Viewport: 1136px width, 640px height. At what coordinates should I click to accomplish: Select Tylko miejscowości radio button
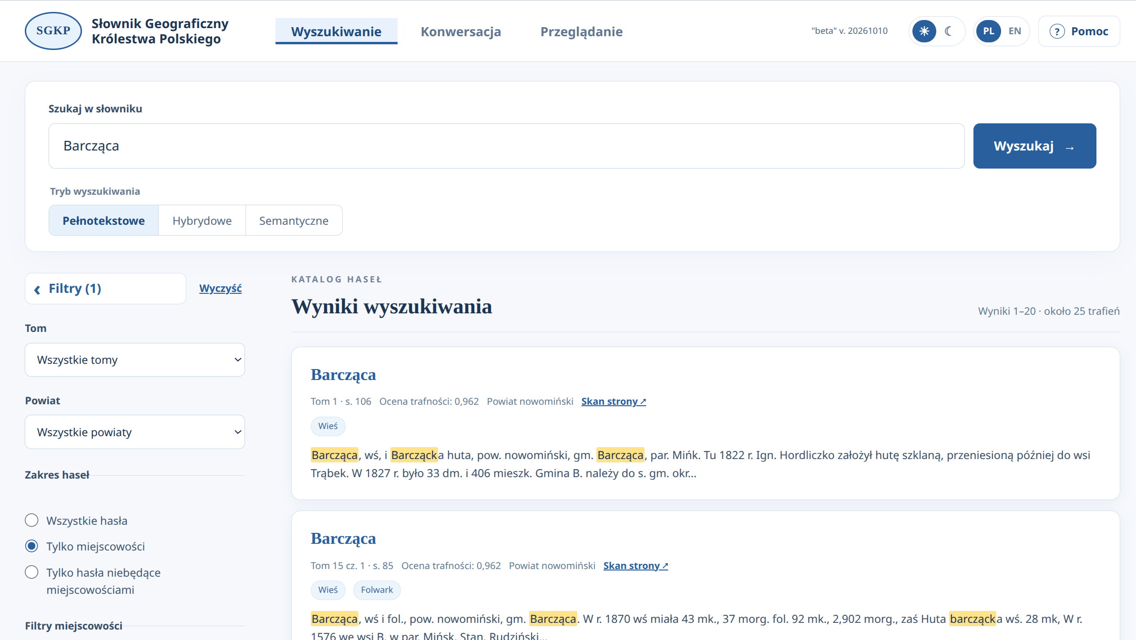[x=31, y=546]
